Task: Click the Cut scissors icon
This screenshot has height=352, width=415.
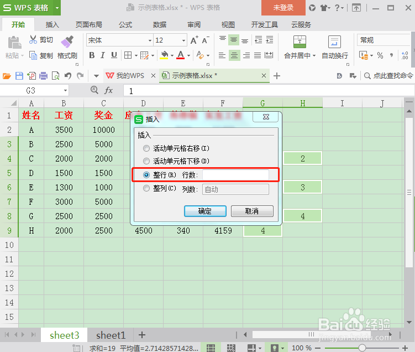Action: click(x=33, y=40)
